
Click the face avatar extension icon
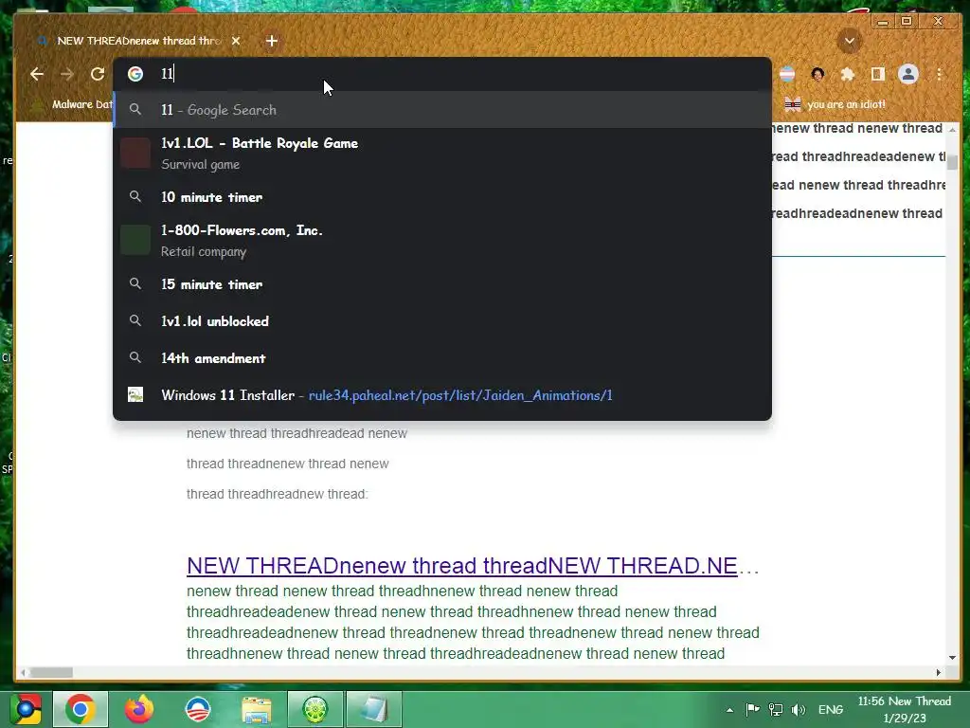(817, 74)
